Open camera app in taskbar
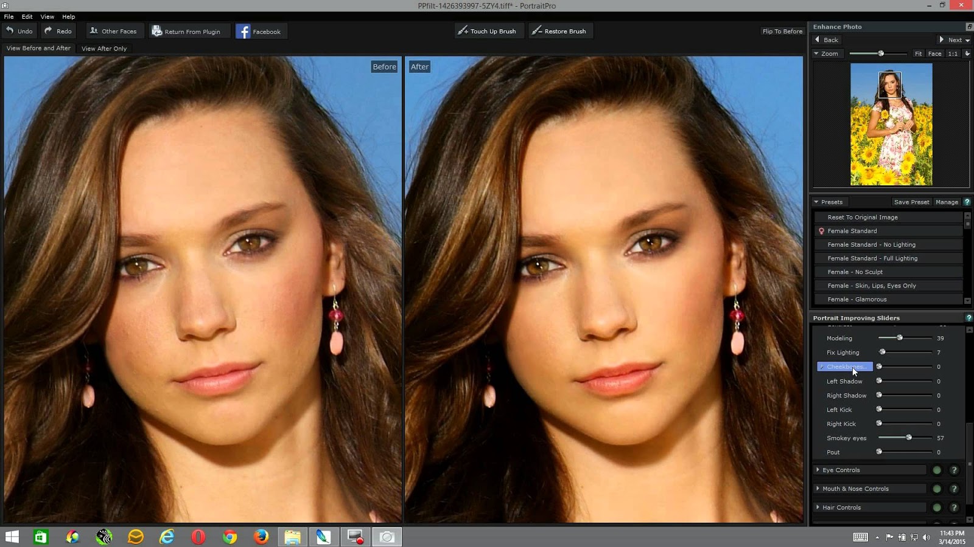This screenshot has height=547, width=974. 387,537
